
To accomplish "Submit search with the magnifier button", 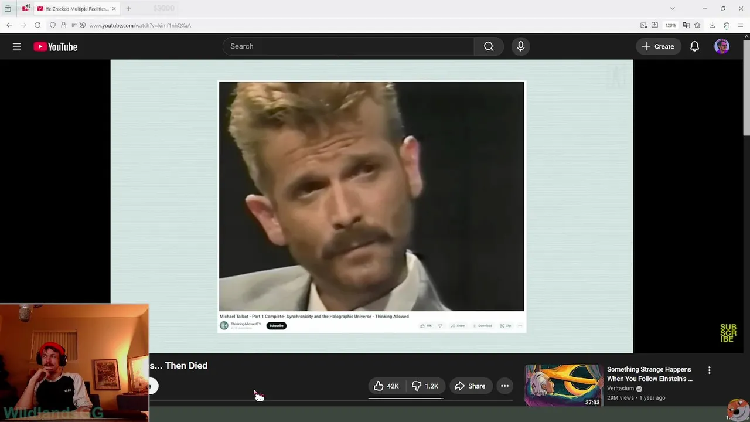I will coord(489,46).
